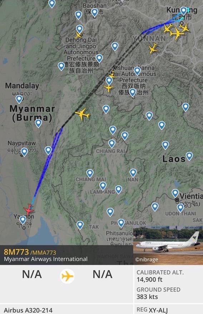Viewport: 203px width, 314px height.
Task: Open the nibrage photo credit
Action: [147, 260]
